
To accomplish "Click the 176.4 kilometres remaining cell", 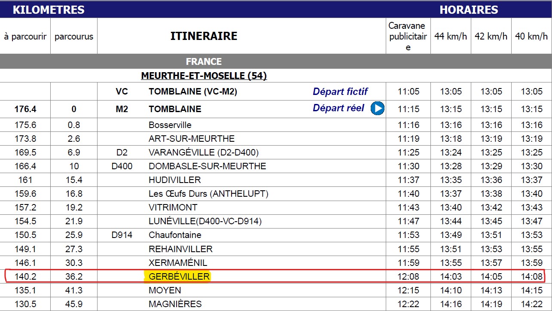I will [x=25, y=109].
